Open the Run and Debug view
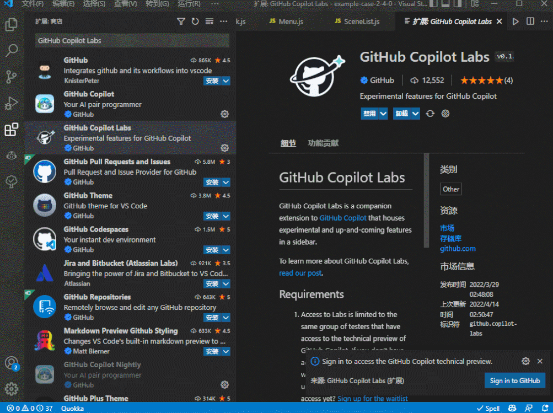This screenshot has height=413, width=553. point(12,104)
